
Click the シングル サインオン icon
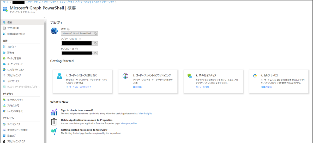[x=4, y=70]
